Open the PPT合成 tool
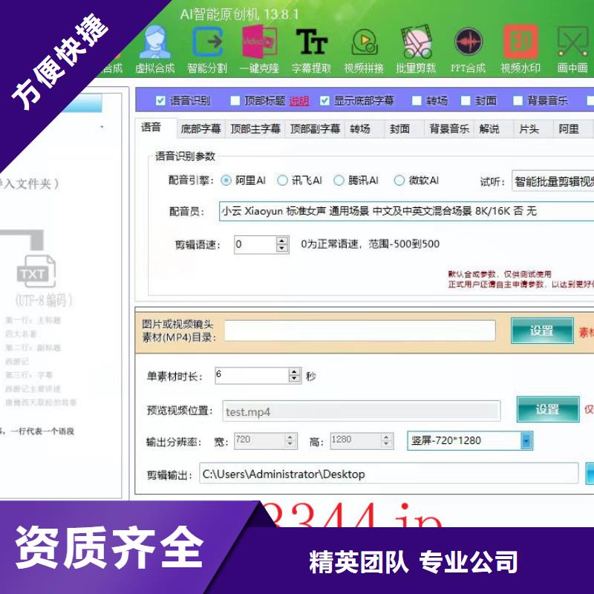Screen dimensions: 594x594 pyautogui.click(x=469, y=49)
